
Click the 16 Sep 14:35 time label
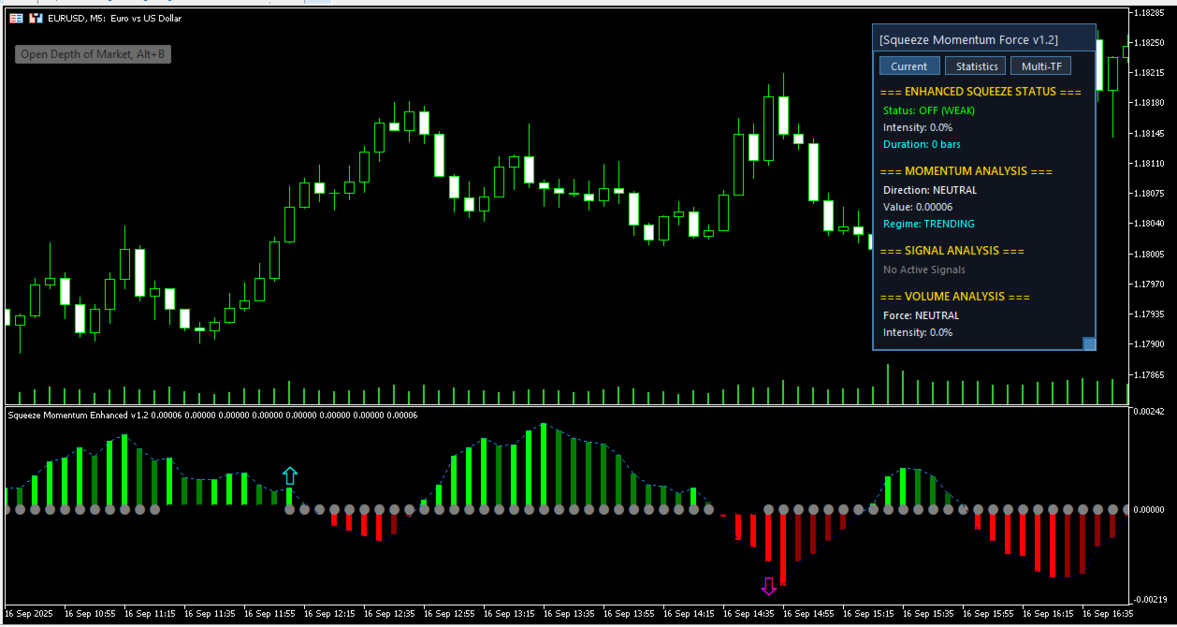point(748,614)
